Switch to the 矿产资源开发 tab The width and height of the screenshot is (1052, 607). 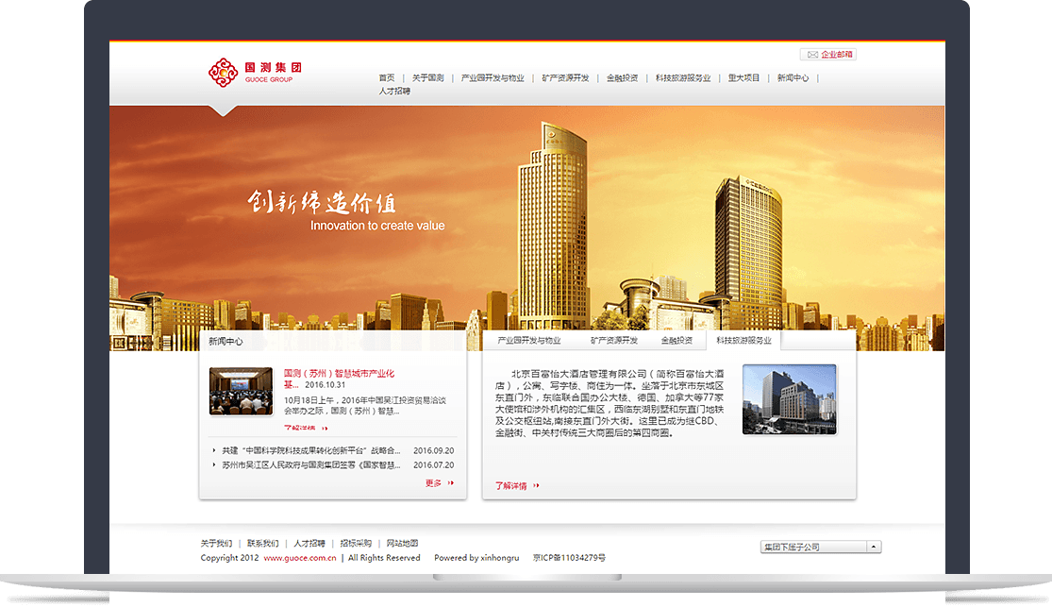pos(614,341)
